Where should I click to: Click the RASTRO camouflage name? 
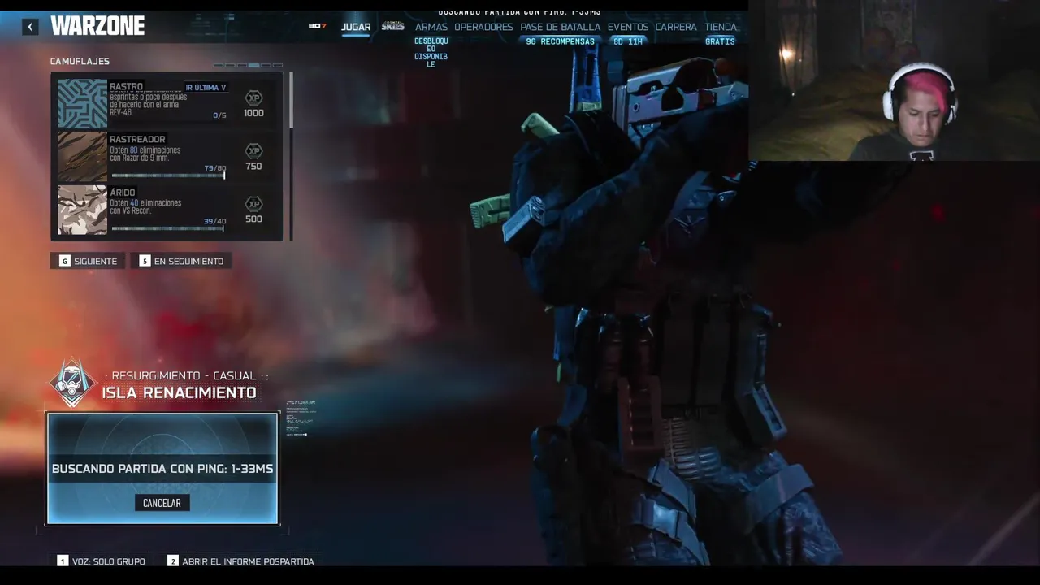126,86
